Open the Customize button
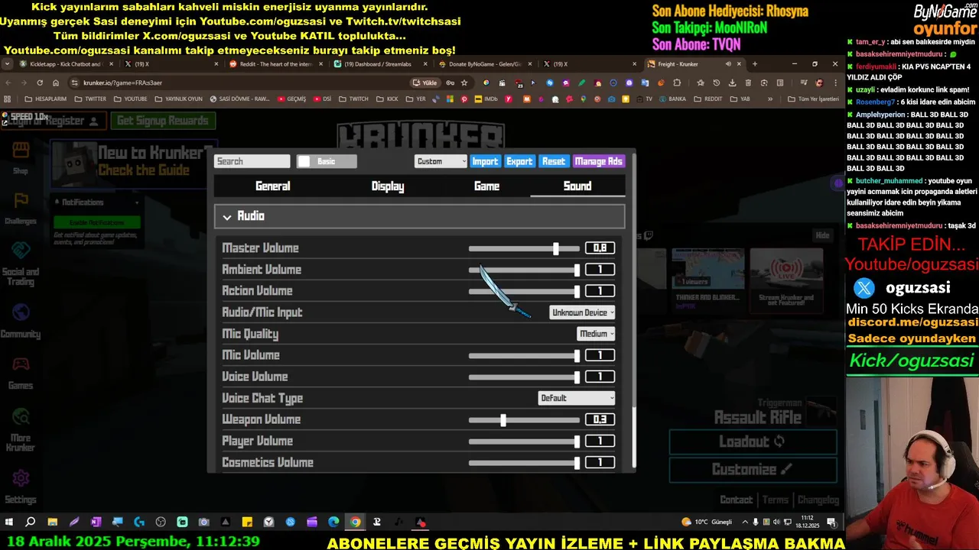 753,470
